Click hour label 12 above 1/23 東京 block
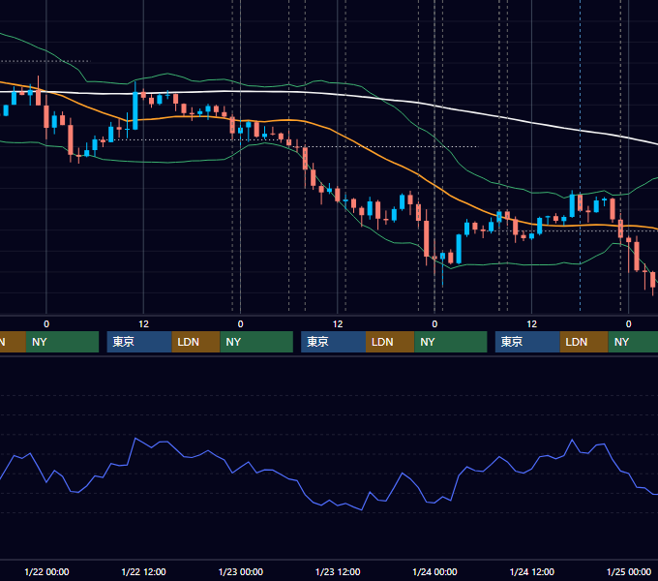This screenshot has width=658, height=581. pyautogui.click(x=338, y=324)
